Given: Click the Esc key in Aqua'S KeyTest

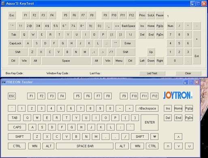Looking at the screenshot, I should [x=12, y=15].
